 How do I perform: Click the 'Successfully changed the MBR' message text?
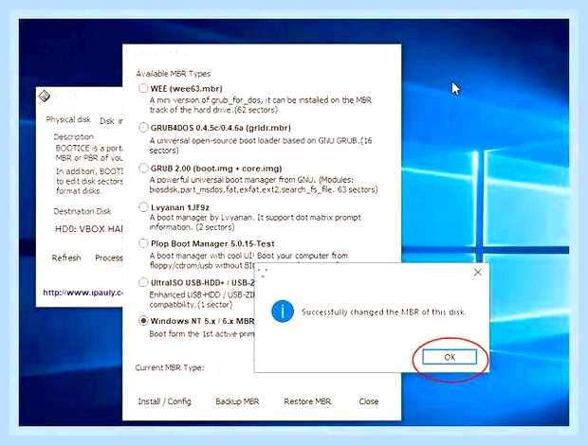click(x=383, y=312)
